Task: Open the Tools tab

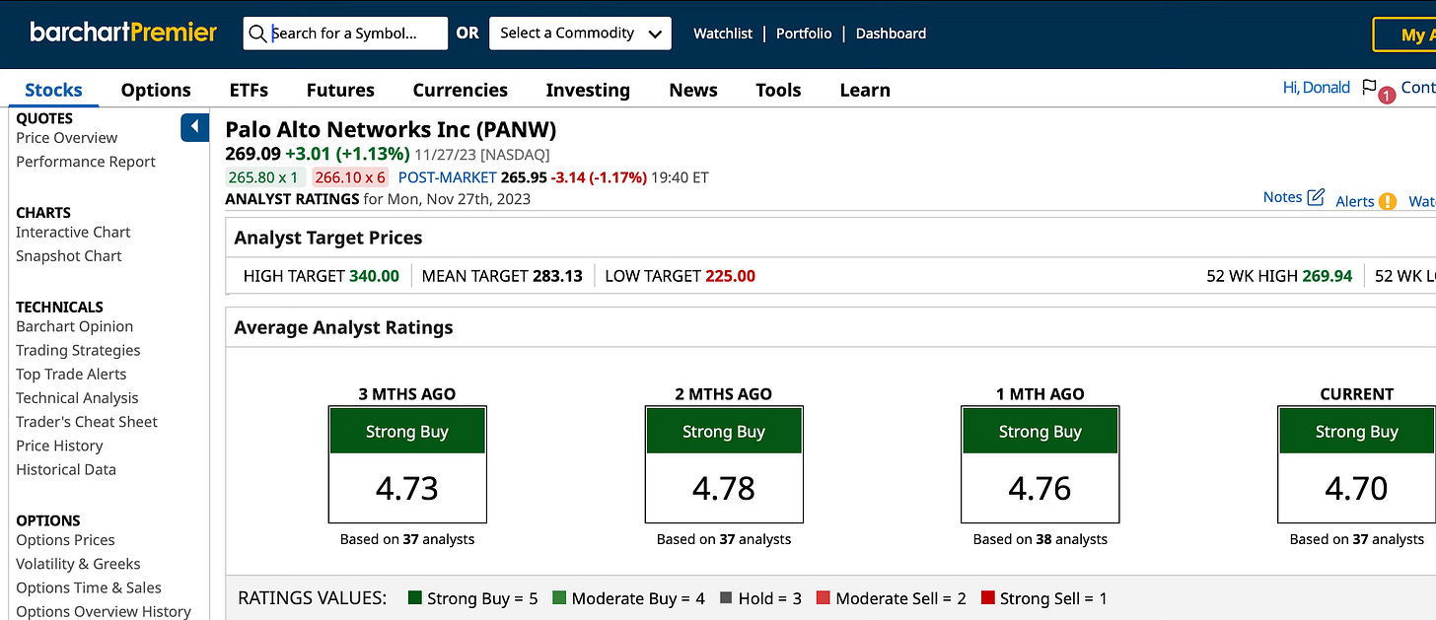Action: [x=778, y=90]
